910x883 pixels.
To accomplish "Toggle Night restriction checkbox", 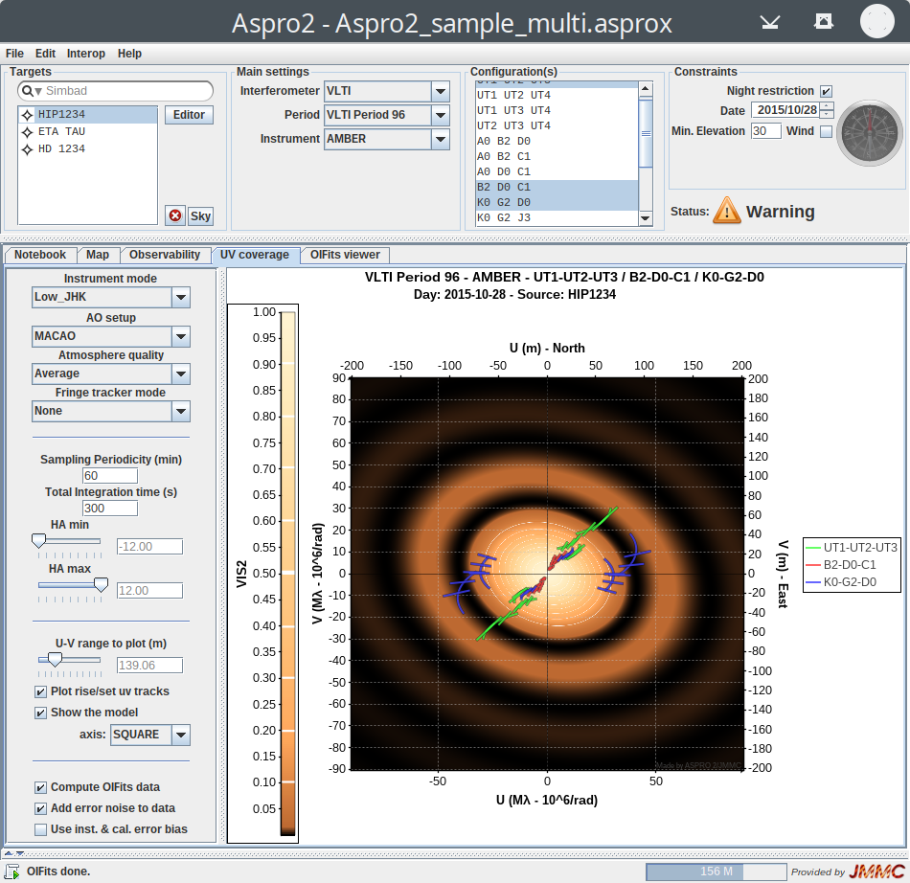I will (x=826, y=91).
